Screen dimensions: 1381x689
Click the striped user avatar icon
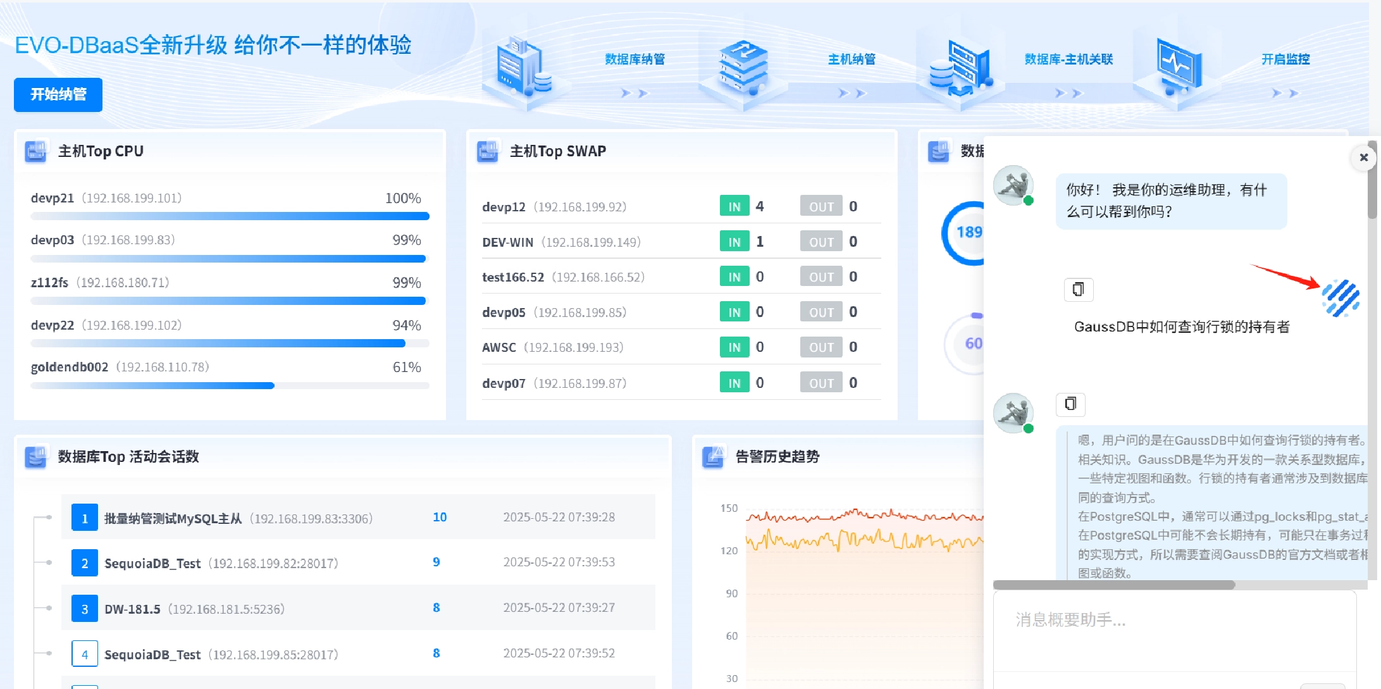coord(1341,297)
